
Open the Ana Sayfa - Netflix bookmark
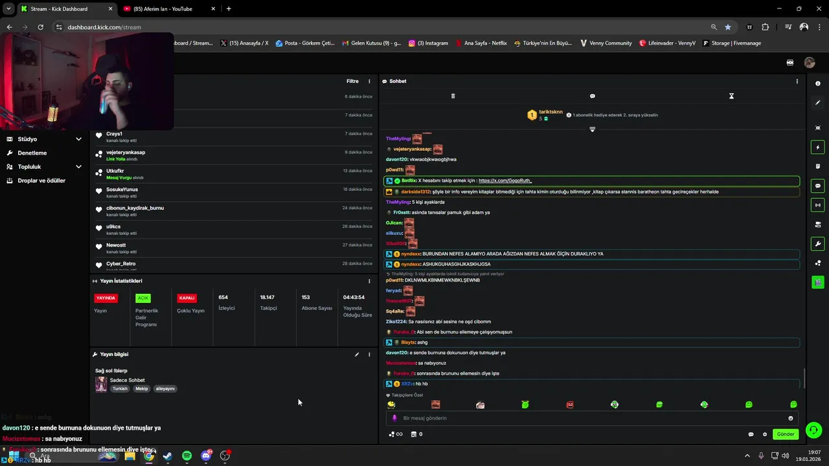click(x=481, y=43)
